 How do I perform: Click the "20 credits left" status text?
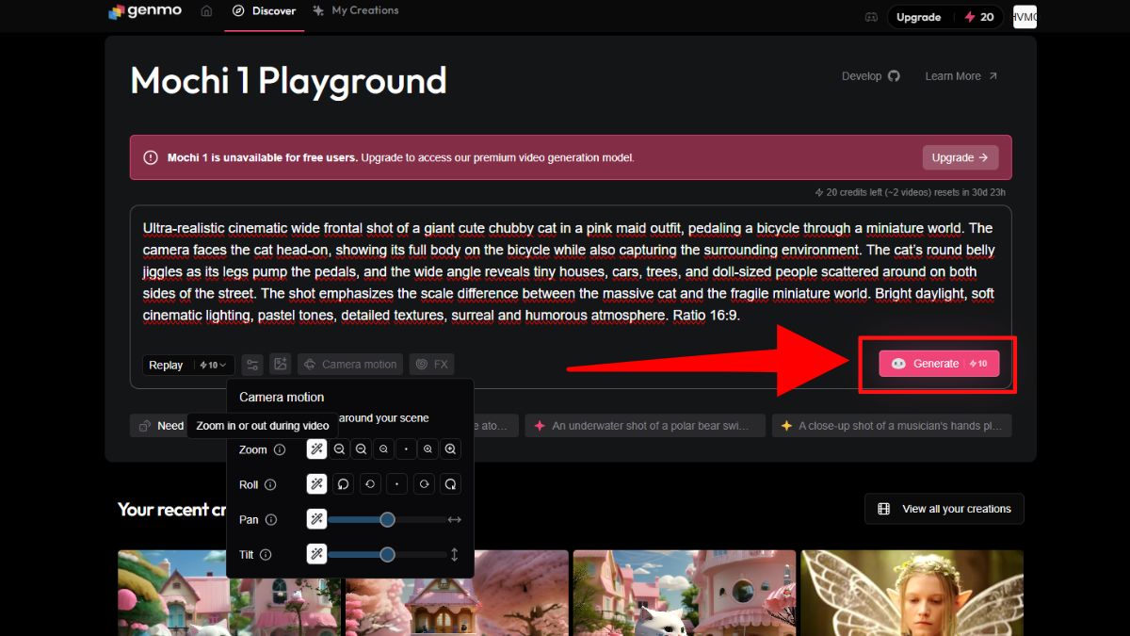910,192
